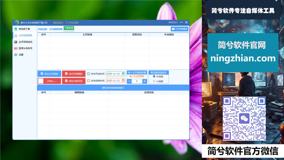
Task: Click the 处理进度 column header
Action: (x=149, y=92)
